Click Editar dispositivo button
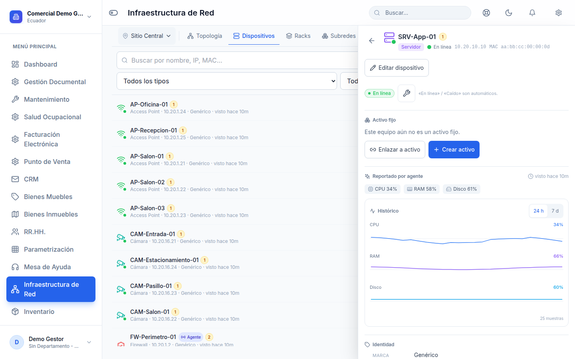The image size is (575, 359). tap(397, 68)
